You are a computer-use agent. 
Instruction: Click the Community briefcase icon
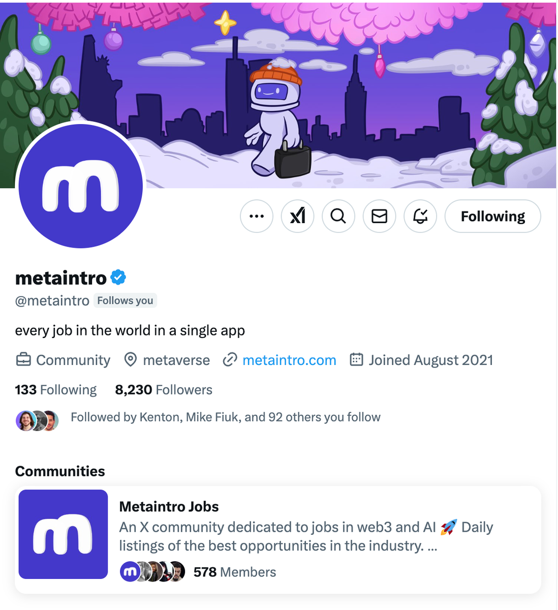click(x=22, y=360)
